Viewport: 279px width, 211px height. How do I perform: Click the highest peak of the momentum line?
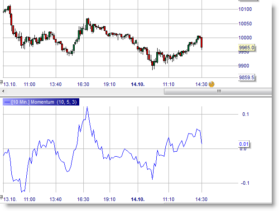(x=87, y=107)
